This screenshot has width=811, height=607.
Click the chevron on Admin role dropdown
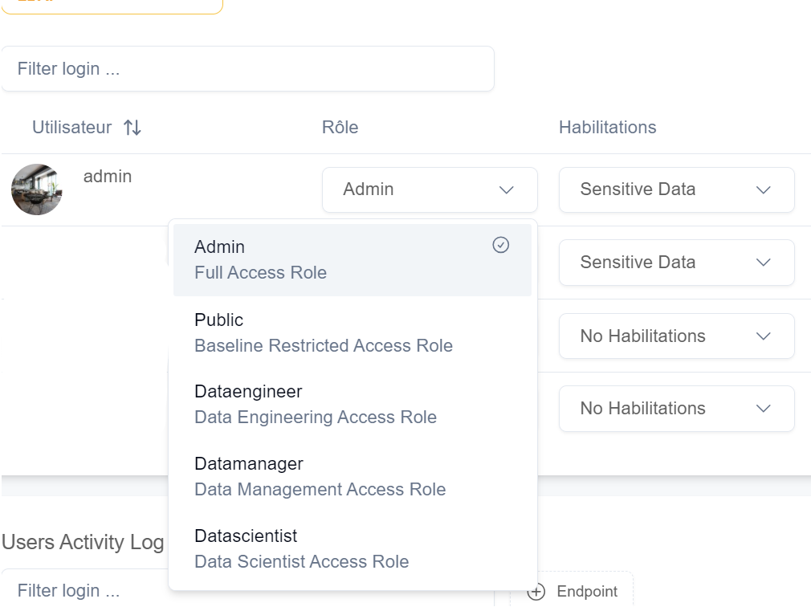(506, 190)
